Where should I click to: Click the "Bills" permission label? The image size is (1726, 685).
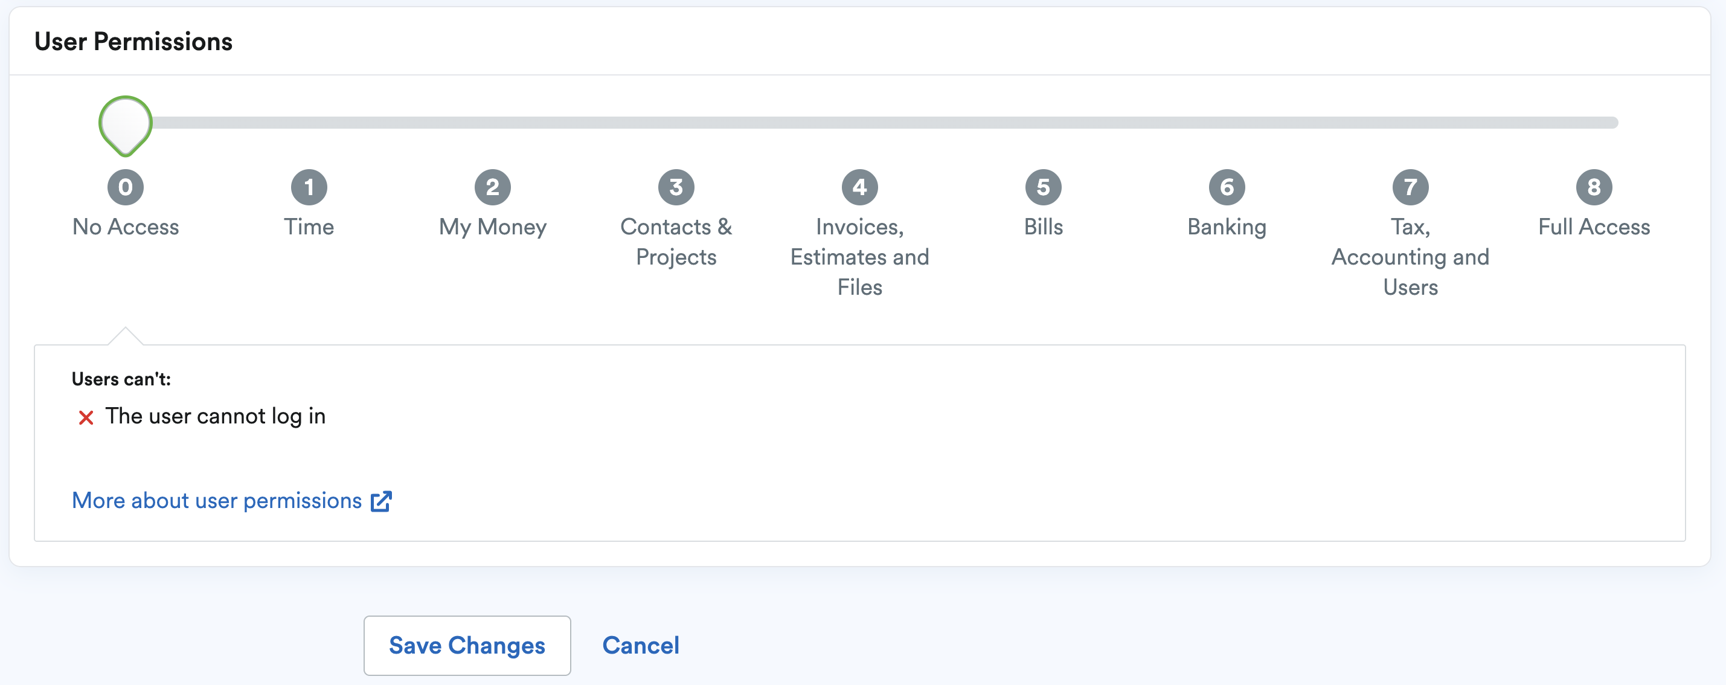[x=1043, y=227]
